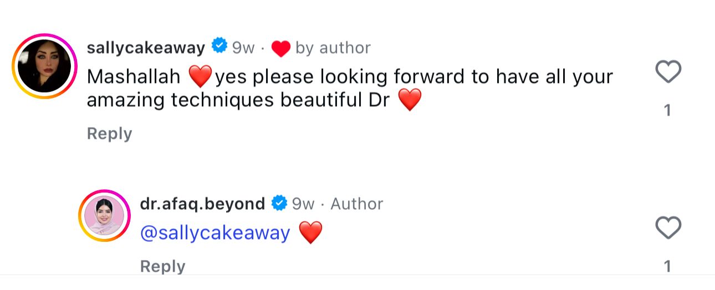
Task: Click the "Author" label beside dr.afaq.beyond
Action: (357, 204)
